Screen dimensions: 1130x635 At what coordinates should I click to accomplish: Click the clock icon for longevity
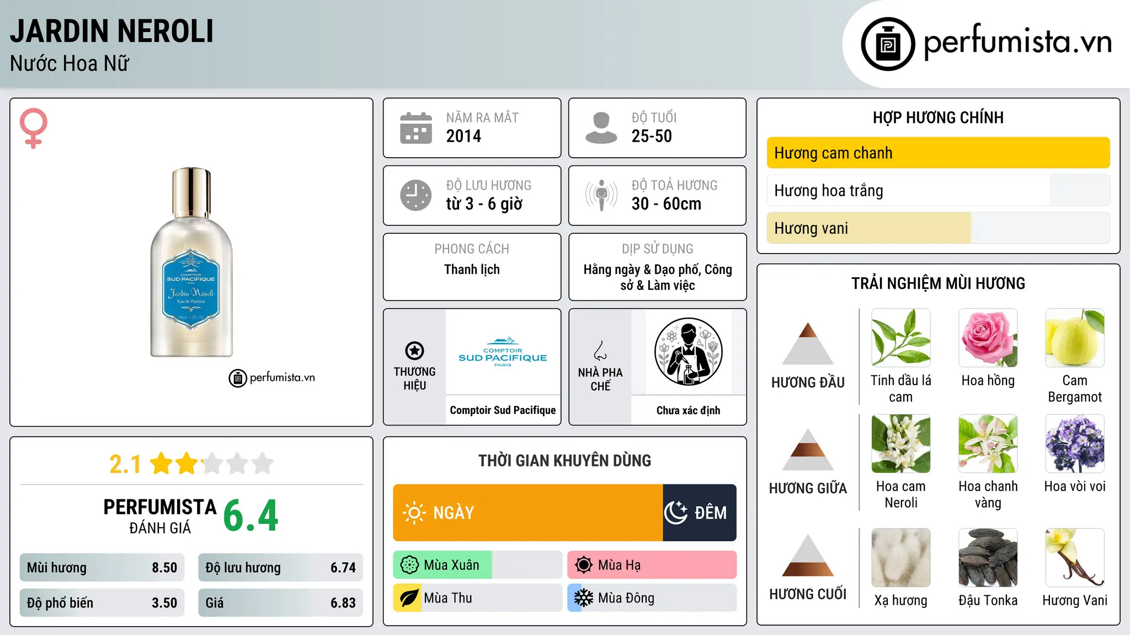[416, 195]
